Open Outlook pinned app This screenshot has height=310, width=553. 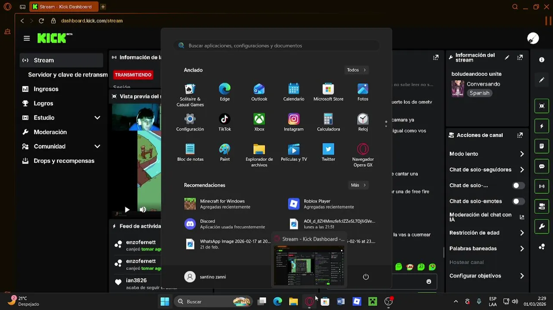[x=259, y=93]
